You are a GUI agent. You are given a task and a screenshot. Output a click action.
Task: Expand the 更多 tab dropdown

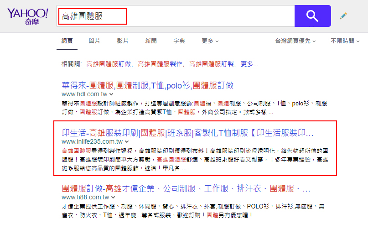click(210, 41)
